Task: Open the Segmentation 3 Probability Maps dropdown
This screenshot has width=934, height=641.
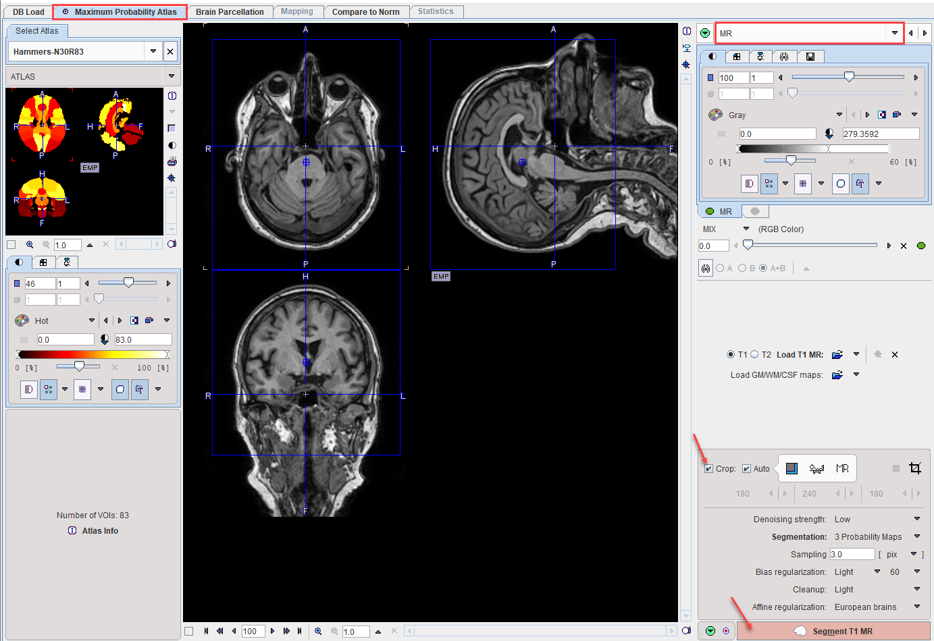Action: [x=917, y=536]
